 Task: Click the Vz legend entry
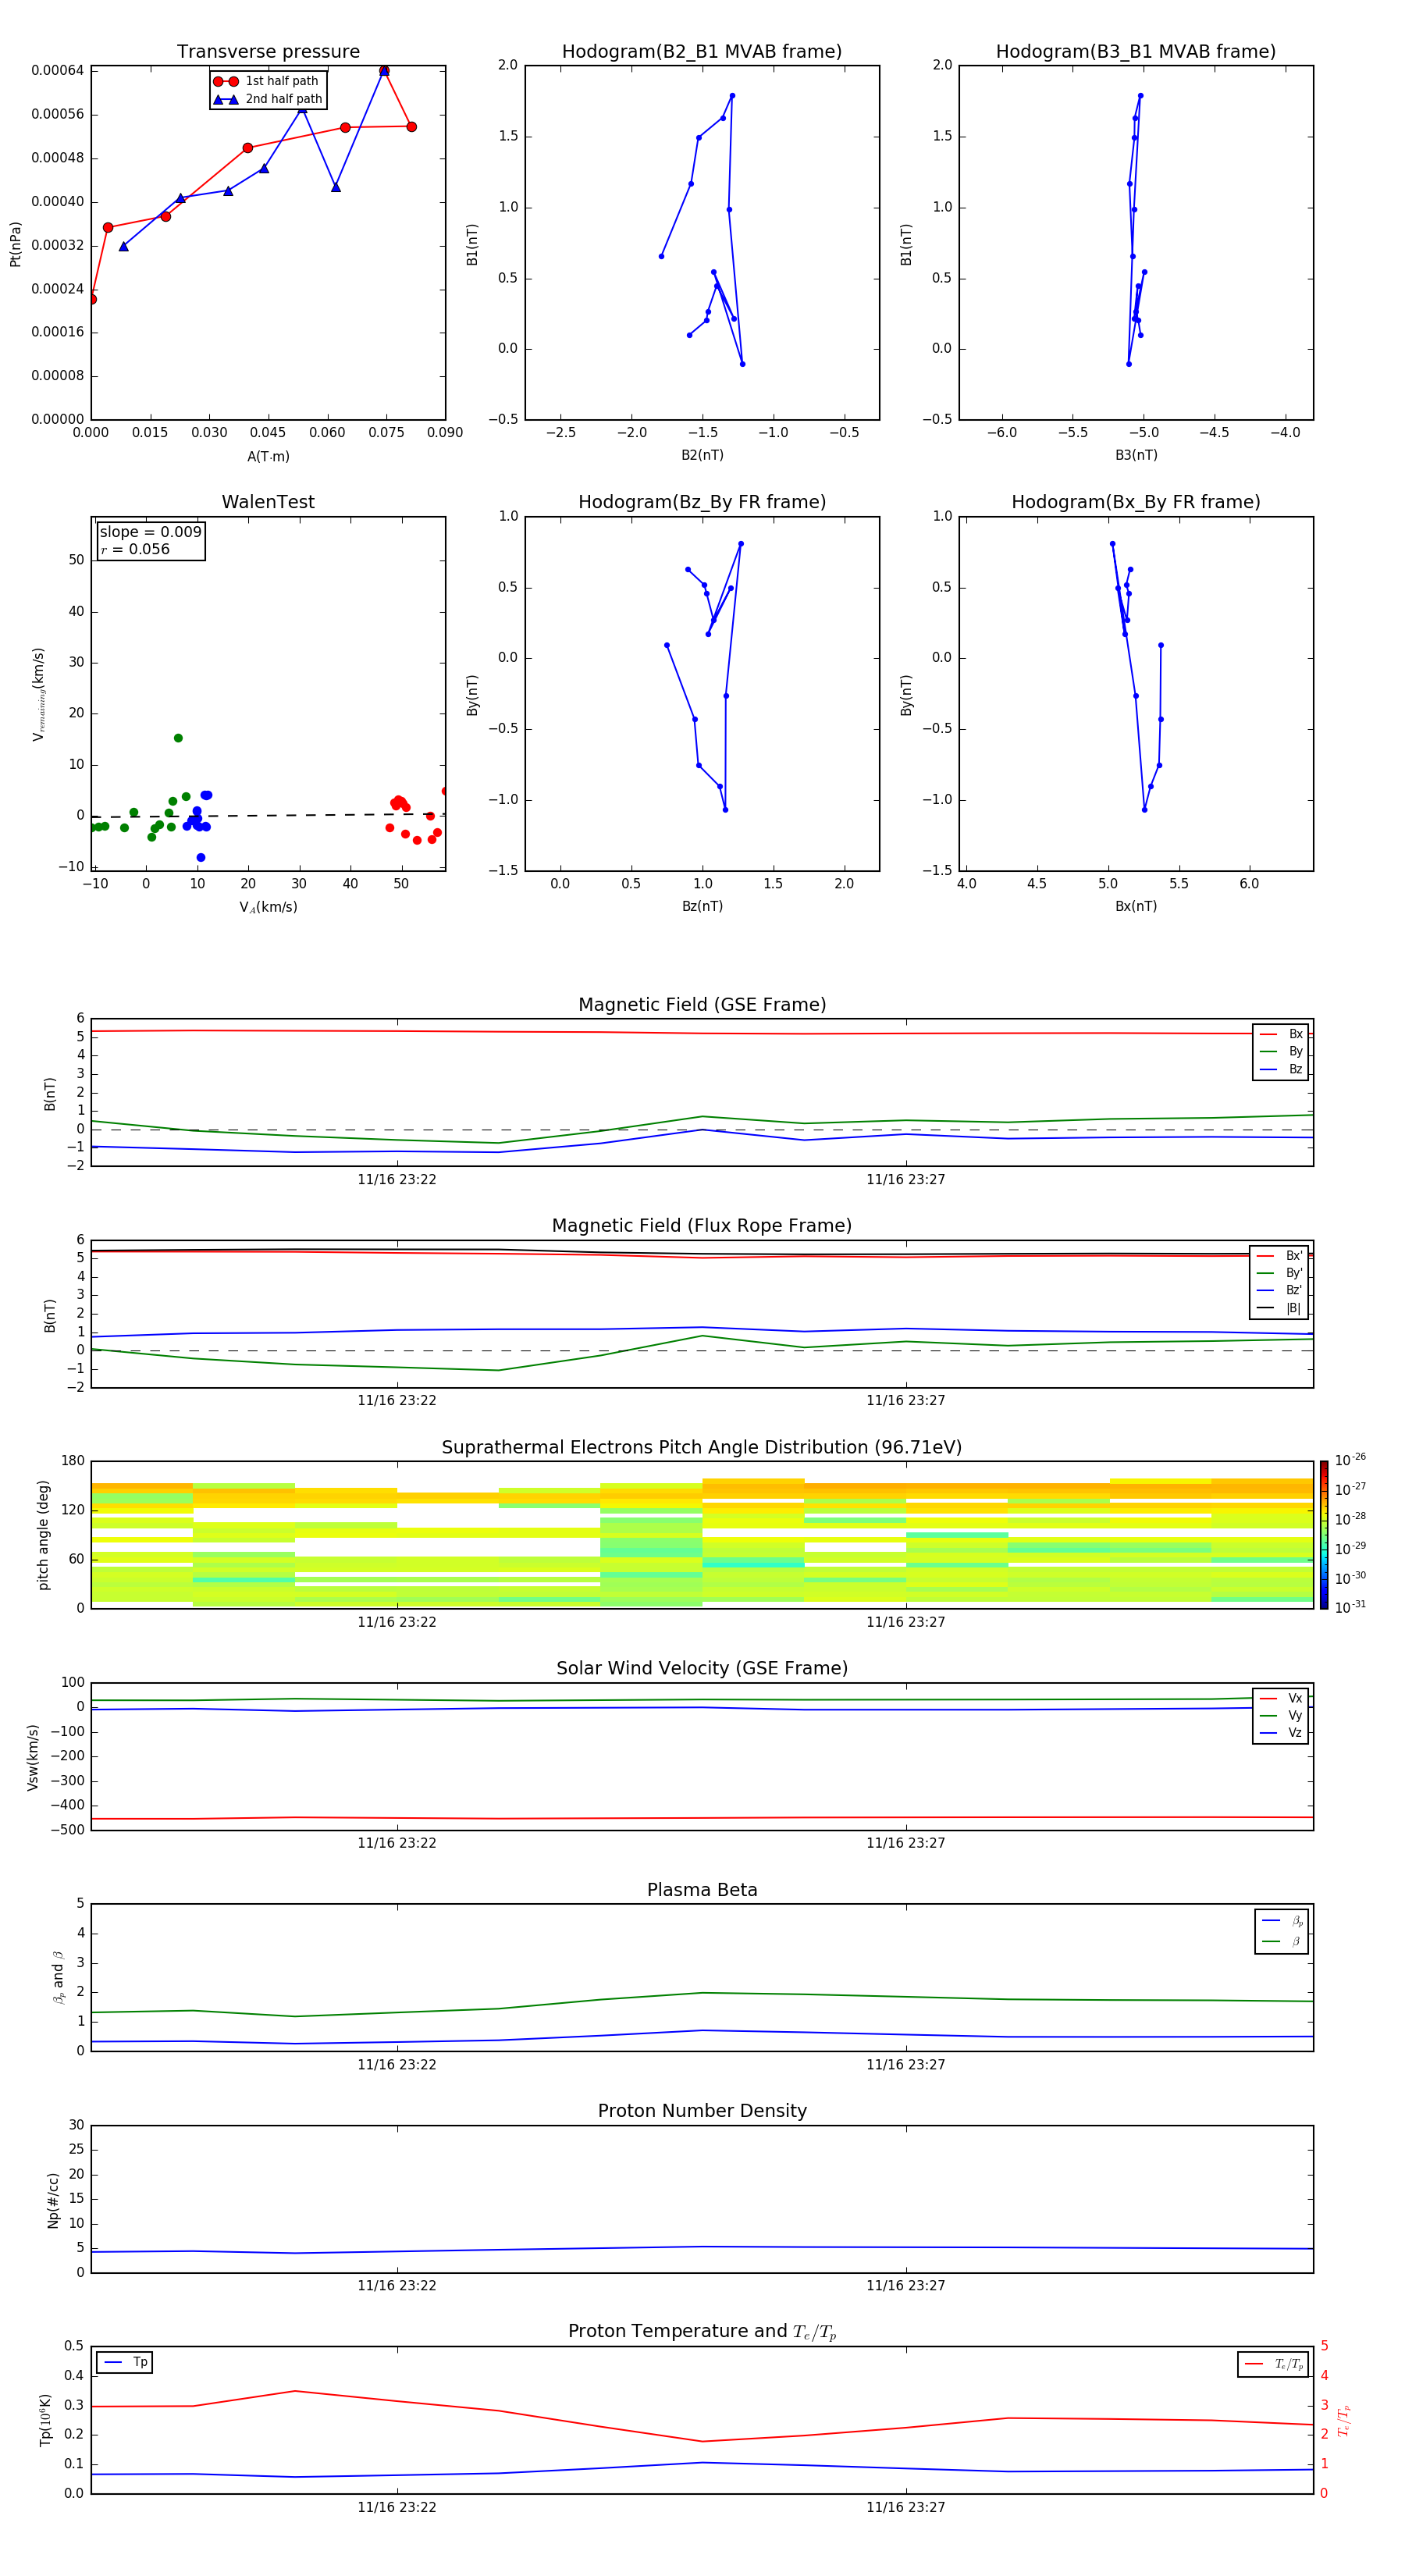1281,1733
